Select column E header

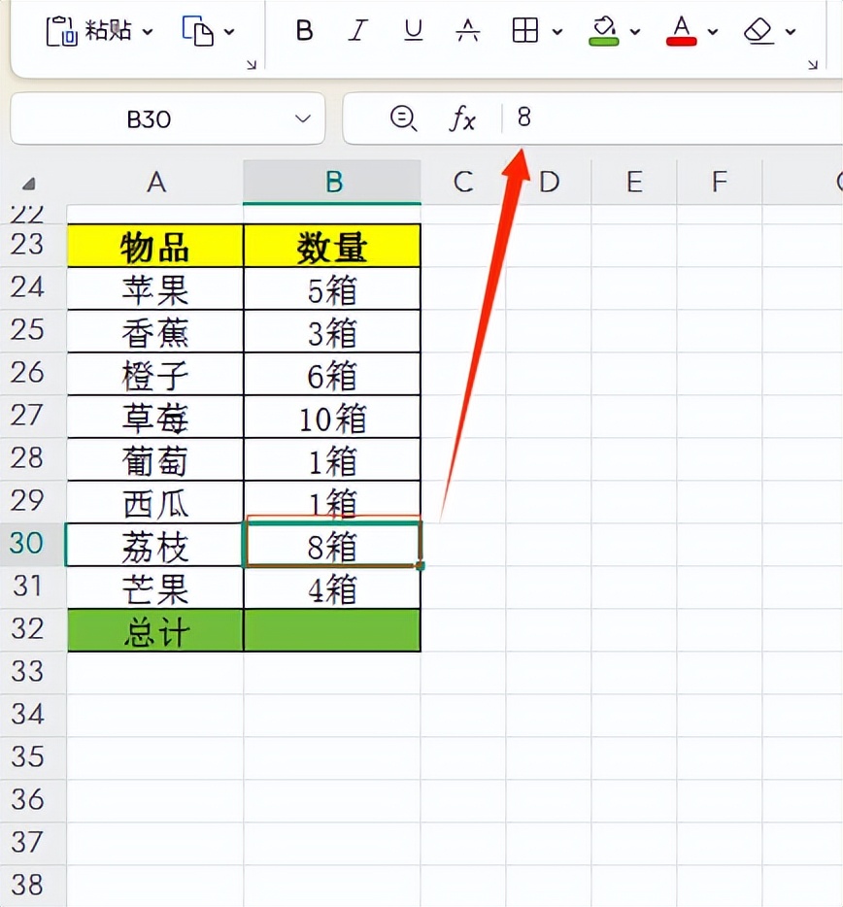coord(634,183)
